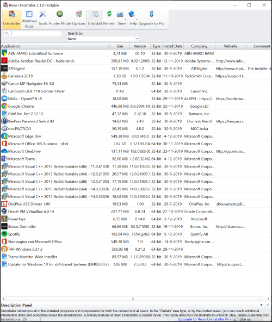Click the search magnifier icon
This screenshot has height=322, width=272.
click(7, 34)
